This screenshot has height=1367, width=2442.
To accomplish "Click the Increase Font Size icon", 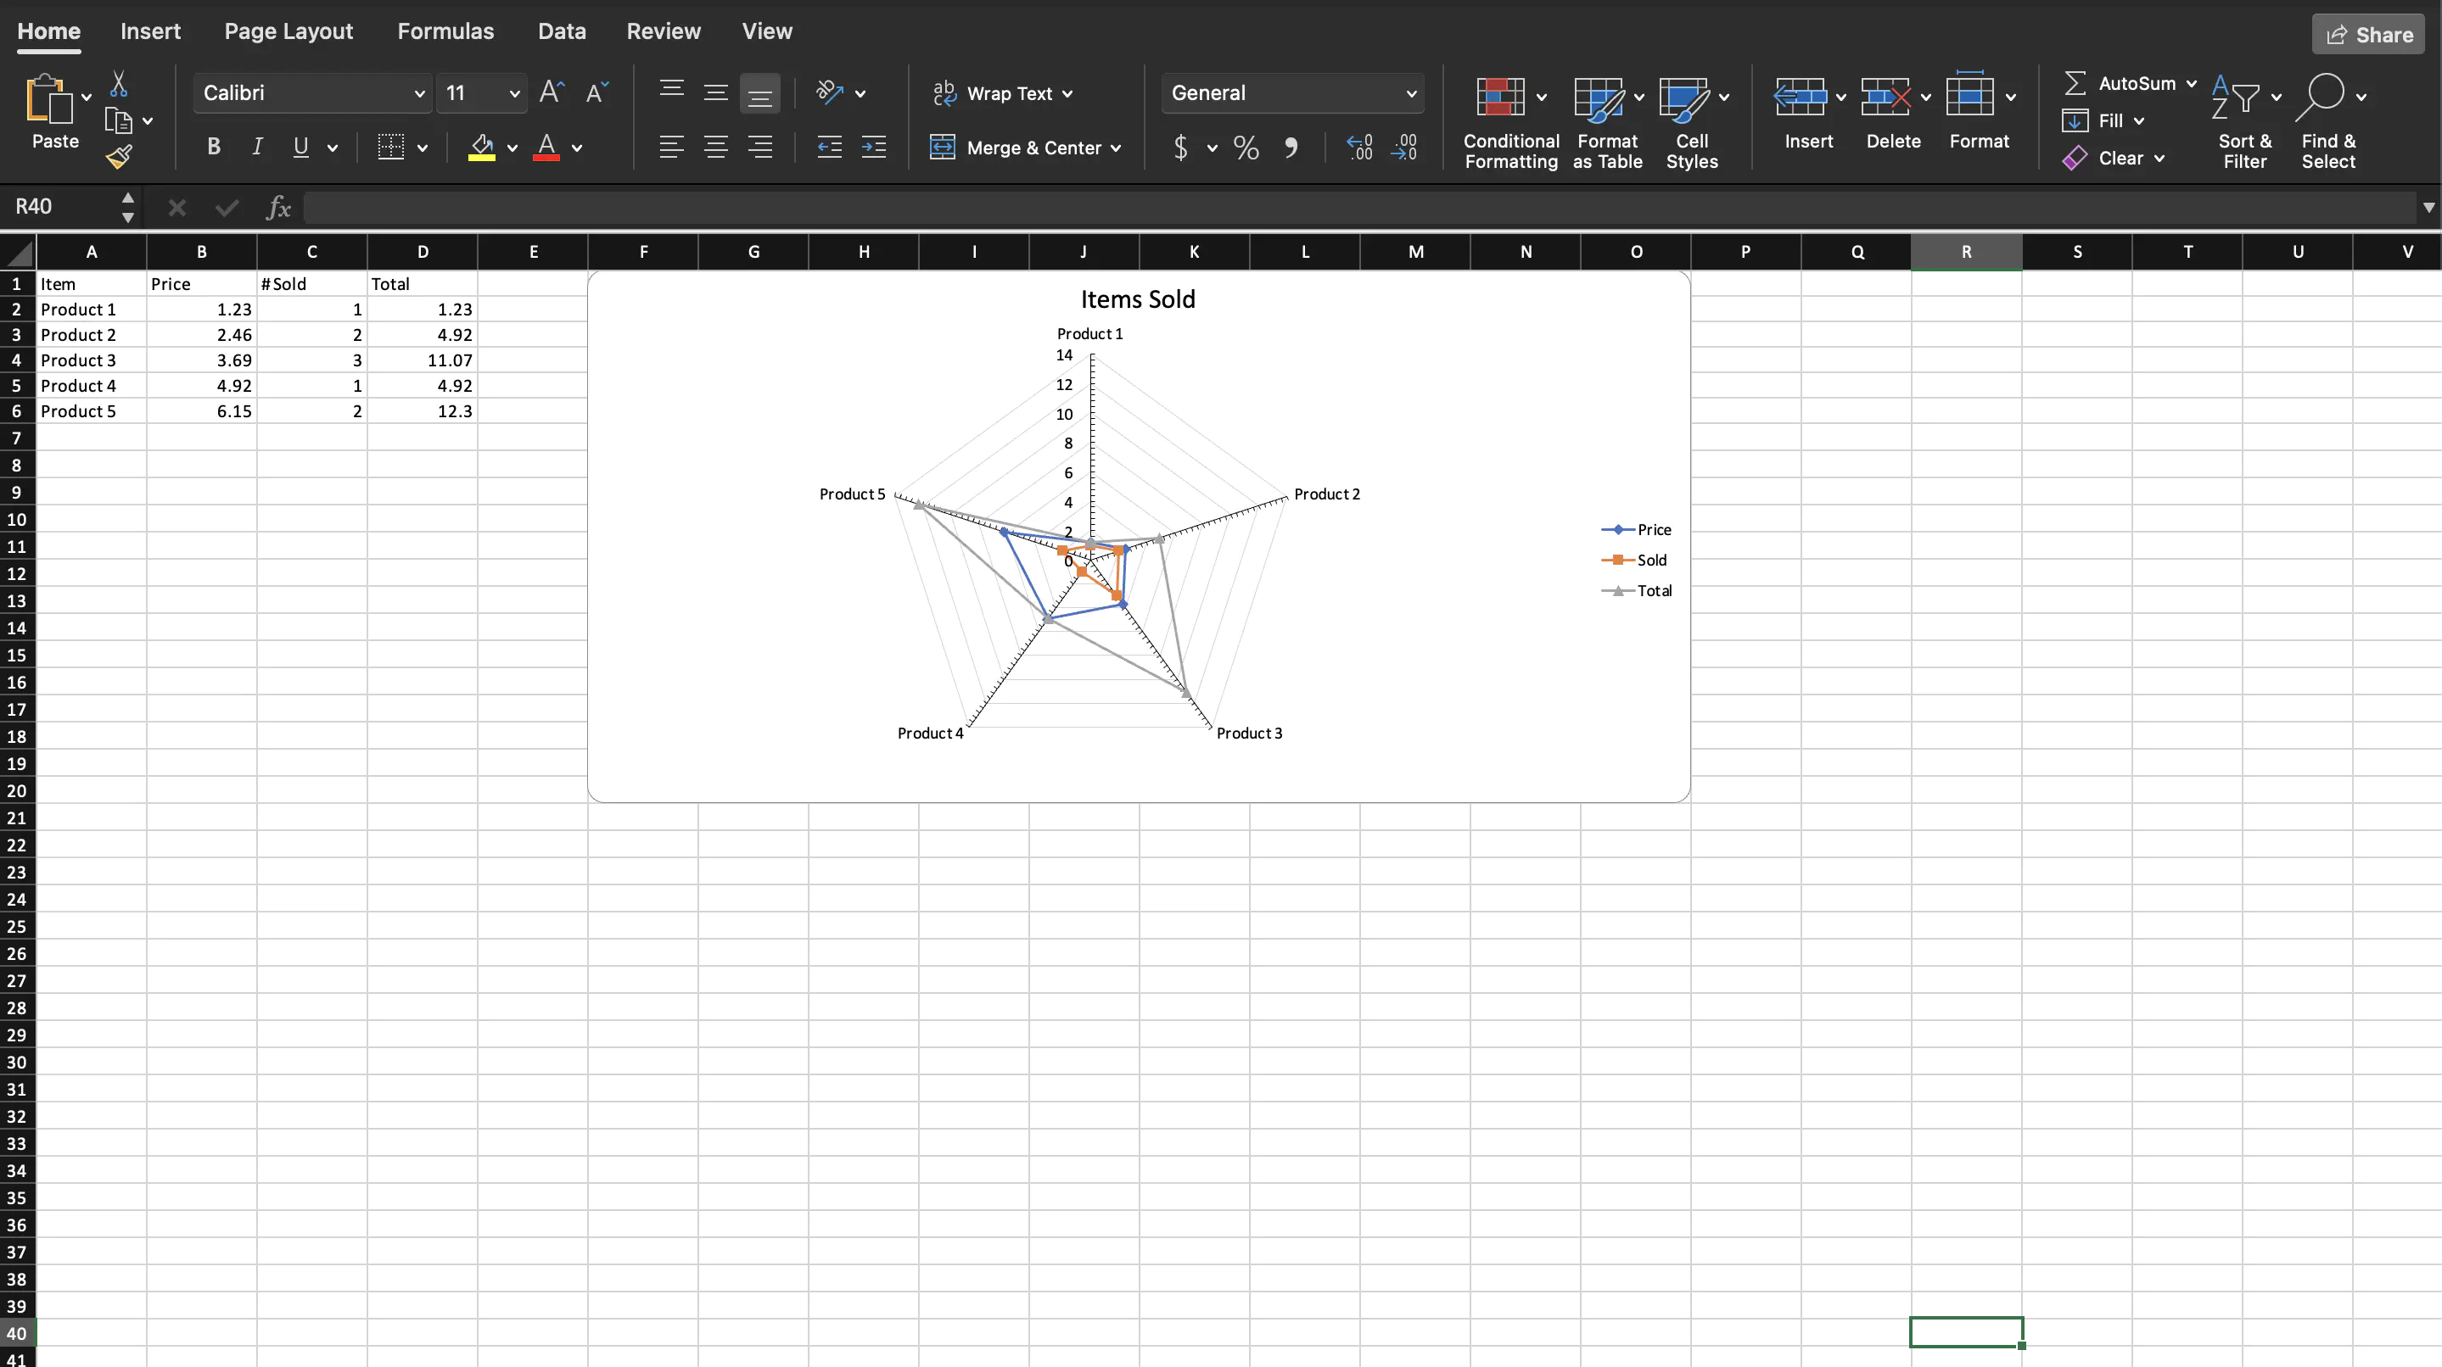I will (551, 92).
